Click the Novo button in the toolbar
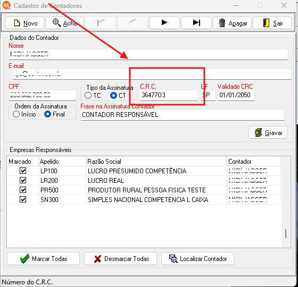This screenshot has width=298, height=287. (24, 23)
